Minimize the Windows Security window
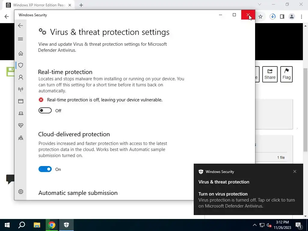Screen dimensions: 308x231 pos(220,15)
